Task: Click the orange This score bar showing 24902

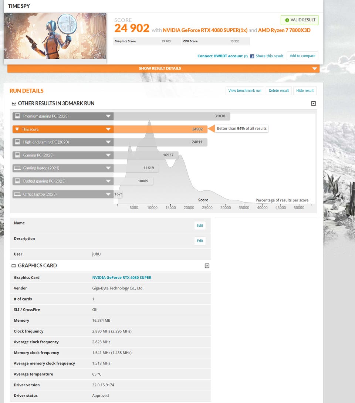Action: tap(160, 129)
